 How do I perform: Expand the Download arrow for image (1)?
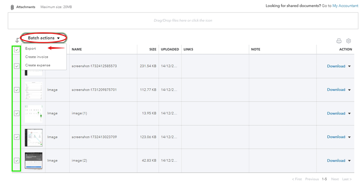tap(349, 113)
